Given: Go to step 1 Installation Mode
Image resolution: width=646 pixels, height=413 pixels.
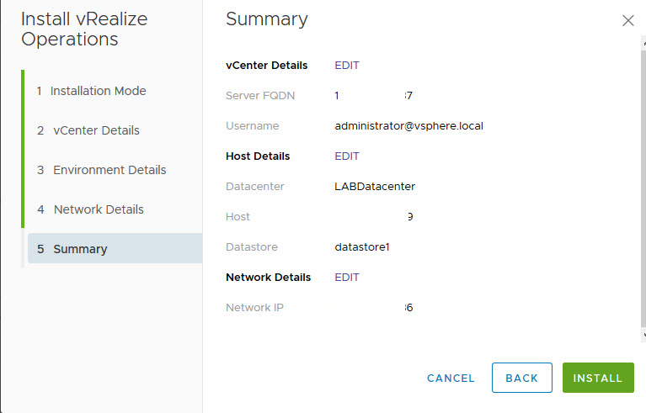Looking at the screenshot, I should 98,91.
